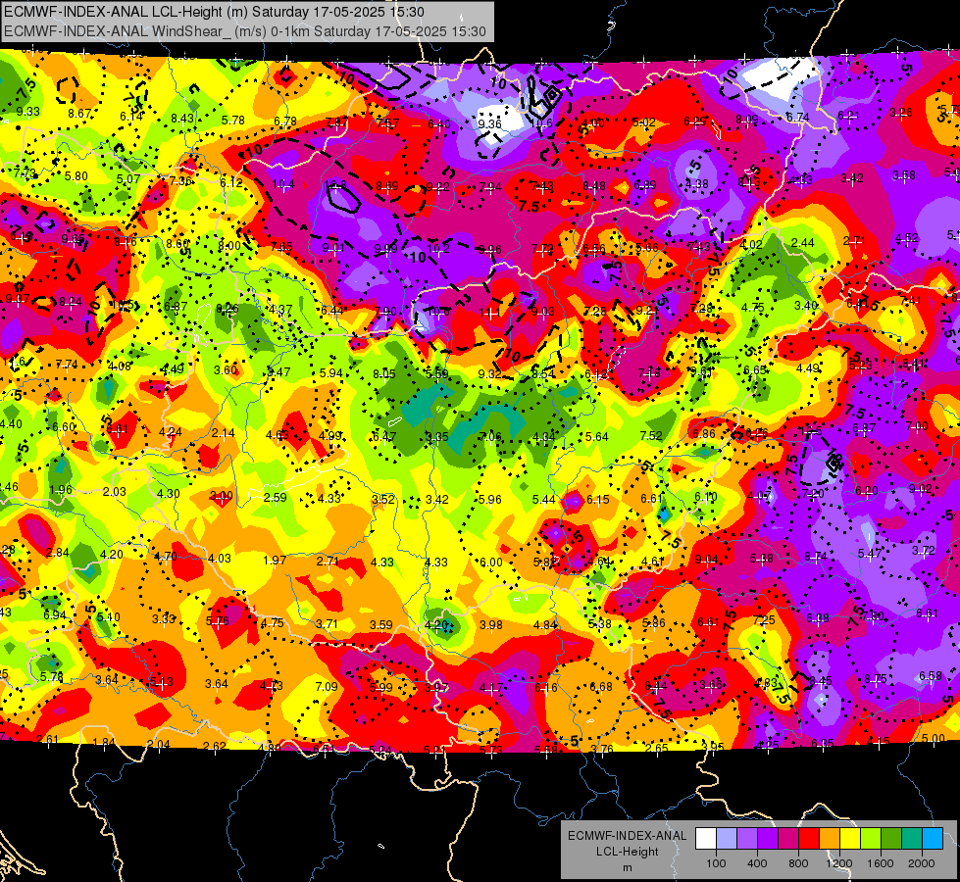Click the map value '5.07'
The width and height of the screenshot is (960, 882).
(128, 178)
